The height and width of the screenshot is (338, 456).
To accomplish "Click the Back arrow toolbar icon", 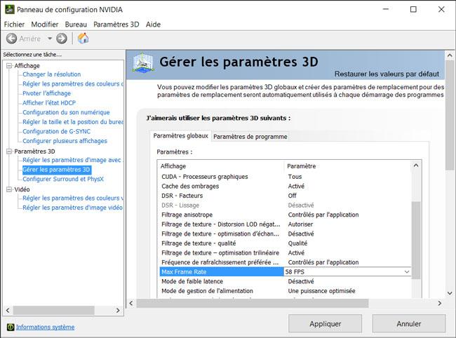I will (12, 39).
